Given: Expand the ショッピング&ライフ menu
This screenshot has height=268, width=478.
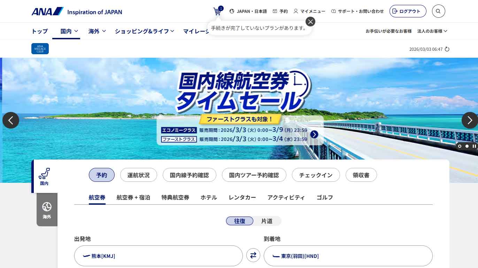Looking at the screenshot, I should coord(144,31).
